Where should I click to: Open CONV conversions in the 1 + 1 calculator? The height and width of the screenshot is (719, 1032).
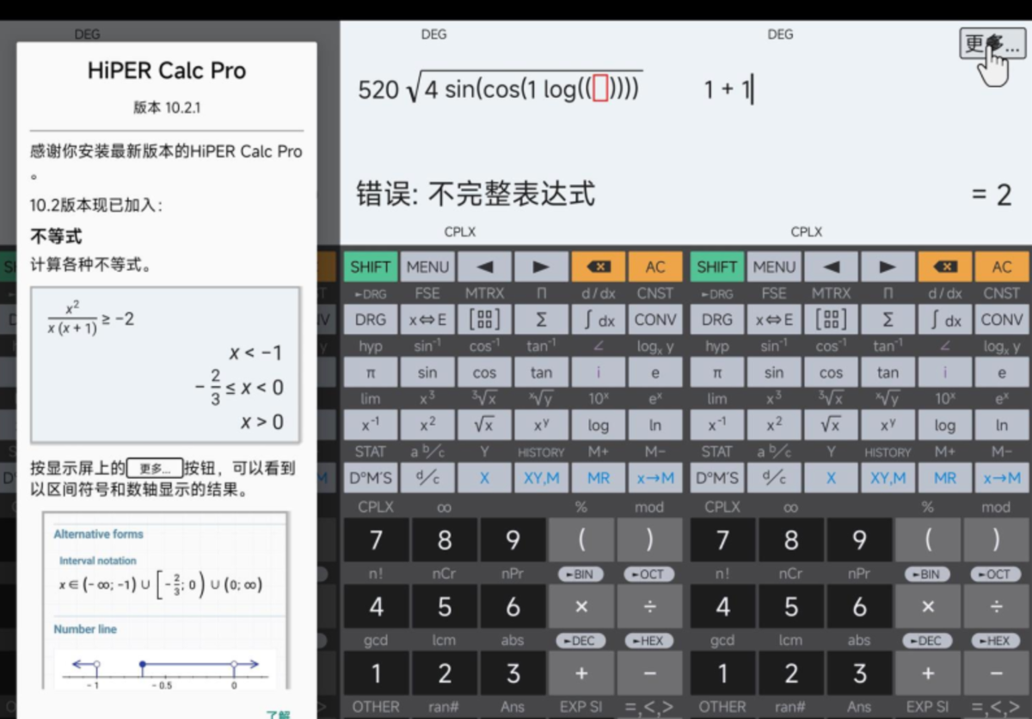tap(1002, 320)
